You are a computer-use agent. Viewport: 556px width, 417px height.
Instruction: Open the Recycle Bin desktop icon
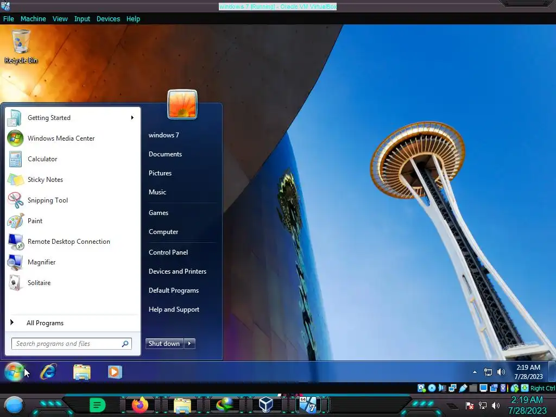tap(21, 47)
